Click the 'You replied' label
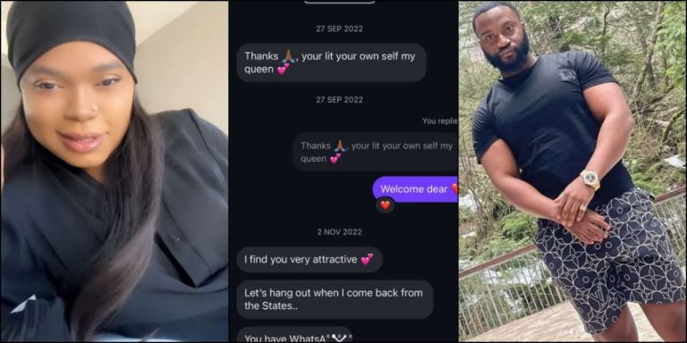Viewport: 687px width, 343px height. coord(440,121)
